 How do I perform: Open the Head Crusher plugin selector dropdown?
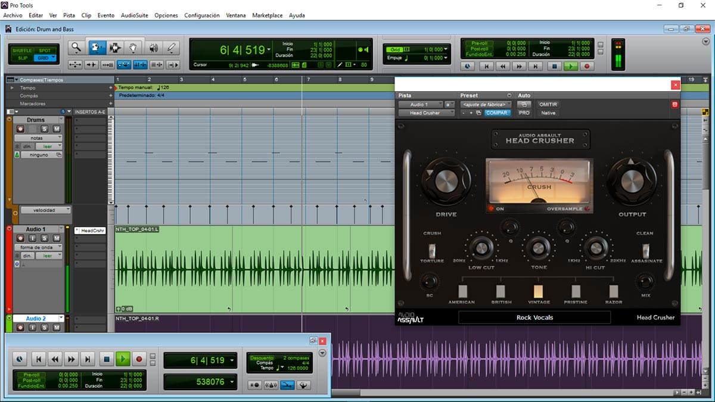(x=427, y=113)
